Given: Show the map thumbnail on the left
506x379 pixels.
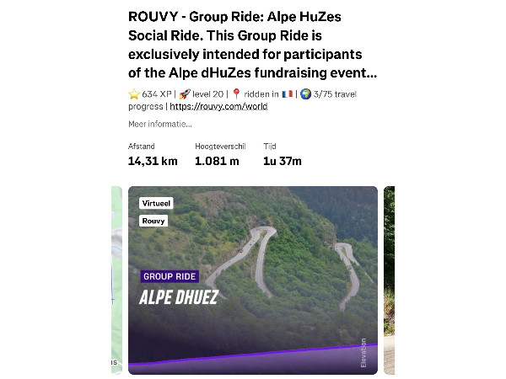Looking at the screenshot, I should point(116,278).
